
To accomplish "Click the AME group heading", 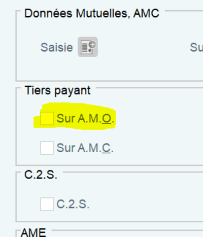I will click(x=33, y=232).
